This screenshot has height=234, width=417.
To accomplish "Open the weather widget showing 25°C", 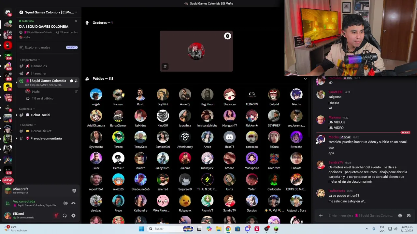I will click(x=16, y=228).
